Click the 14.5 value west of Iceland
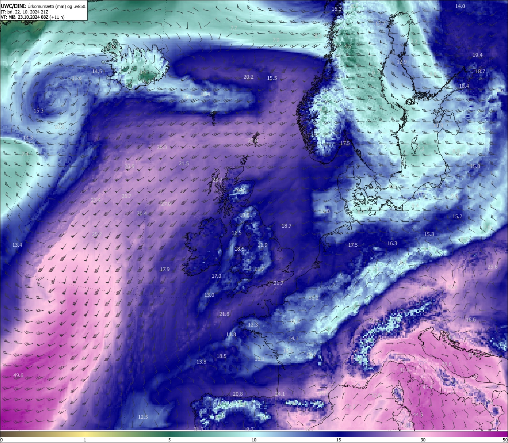This screenshot has width=508, height=443. (x=97, y=72)
